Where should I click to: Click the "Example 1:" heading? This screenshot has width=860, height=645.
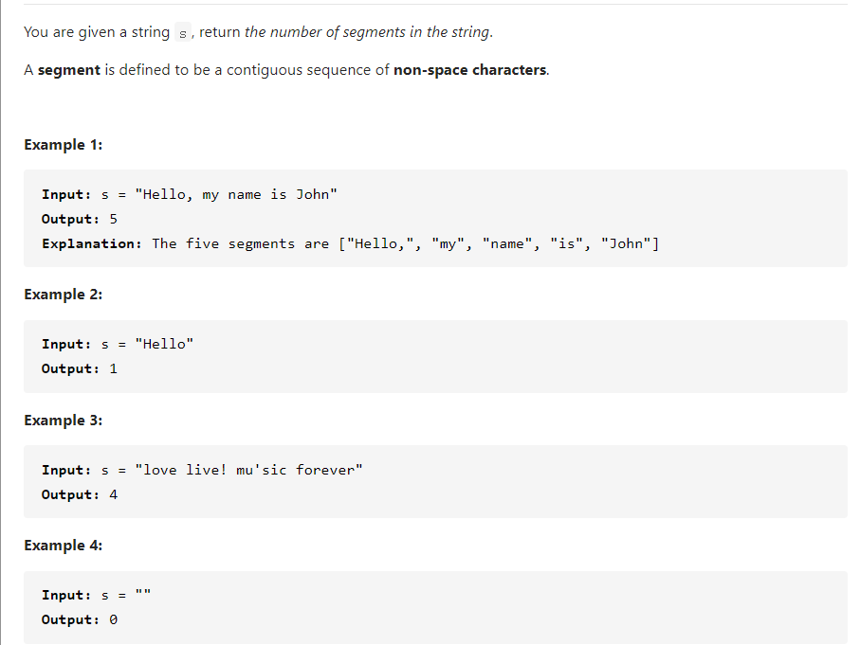tap(64, 145)
